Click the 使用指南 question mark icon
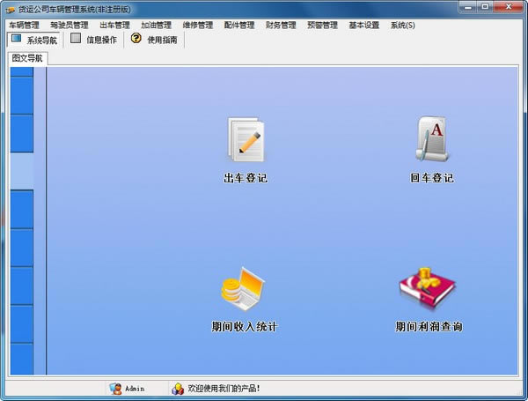 pos(136,38)
